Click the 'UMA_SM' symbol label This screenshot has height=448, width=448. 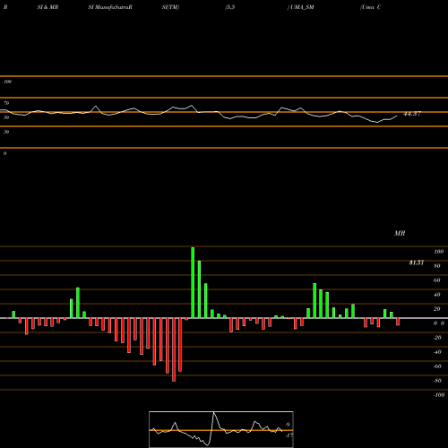pyautogui.click(x=302, y=7)
